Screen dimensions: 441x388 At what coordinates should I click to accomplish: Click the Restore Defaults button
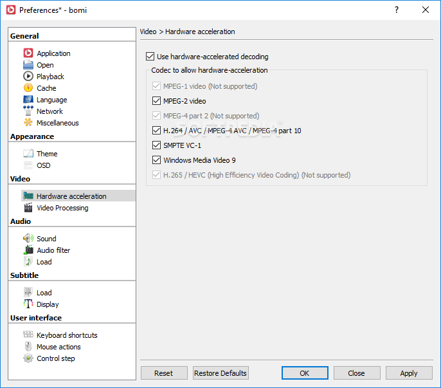221,373
